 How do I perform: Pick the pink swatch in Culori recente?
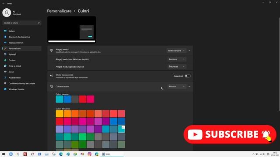pos(91,99)
